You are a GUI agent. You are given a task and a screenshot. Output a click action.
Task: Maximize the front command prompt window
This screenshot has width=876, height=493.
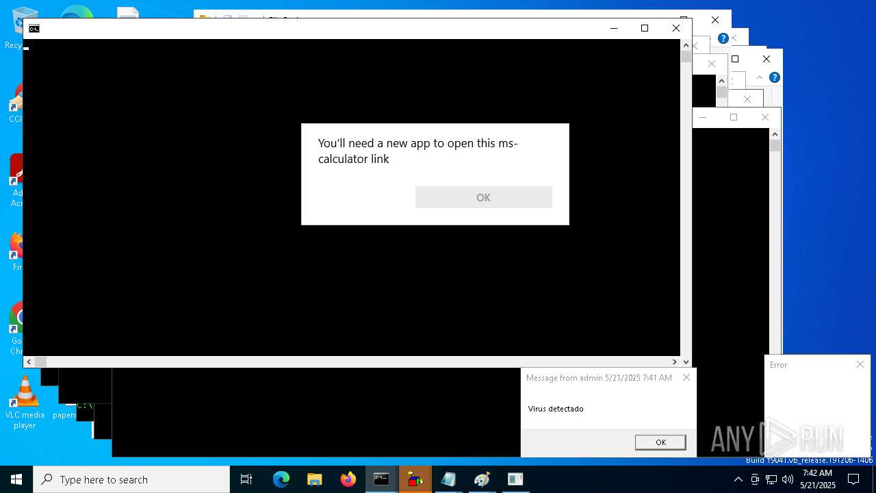pos(644,28)
